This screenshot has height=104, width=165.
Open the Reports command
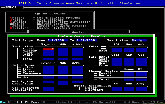17,26
